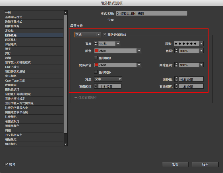Viewport: 223px width, 173px height.
Task: Click the 左邊縮排 stepper arrows
Action: pyautogui.click(x=96, y=86)
